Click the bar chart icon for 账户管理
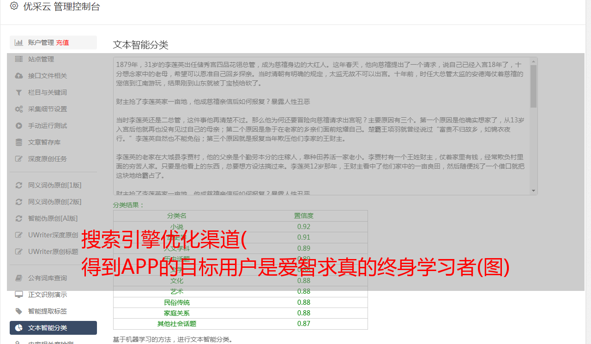This screenshot has width=591, height=344. pos(18,42)
